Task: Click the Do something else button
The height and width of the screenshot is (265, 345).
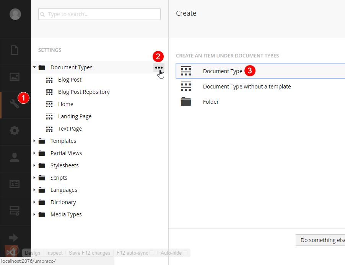Action: click(x=321, y=240)
